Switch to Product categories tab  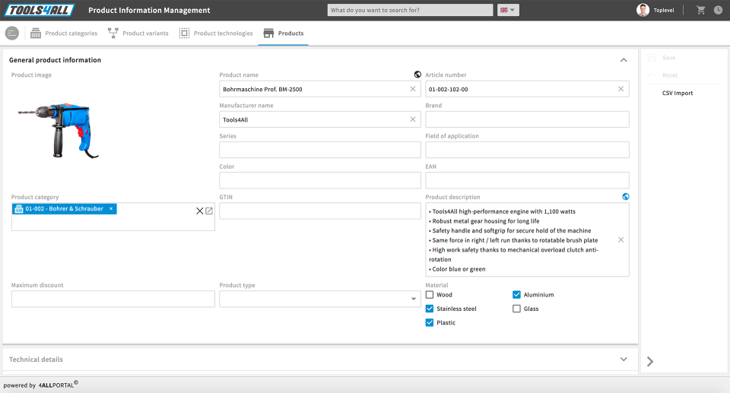[x=64, y=33]
